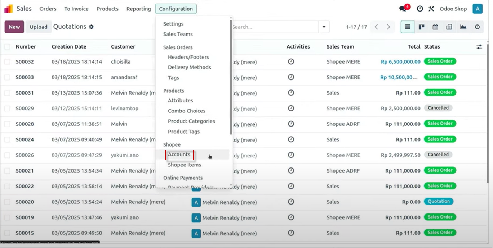Choose Settings in Configuration menu

click(173, 24)
